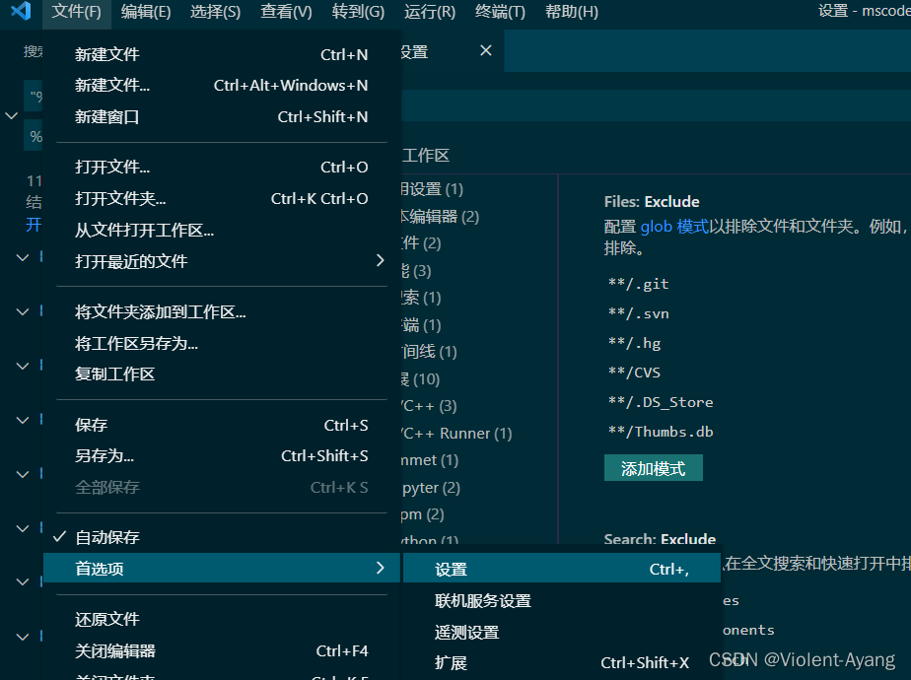Click 保存 Ctrl+S menu entry
This screenshot has height=680, width=911.
coord(222,425)
